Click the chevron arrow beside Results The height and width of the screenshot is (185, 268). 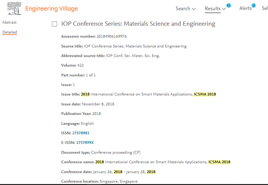point(224,9)
